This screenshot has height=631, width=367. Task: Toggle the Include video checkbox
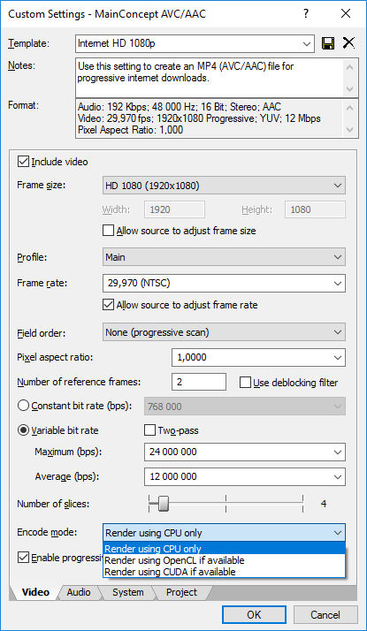(22, 162)
